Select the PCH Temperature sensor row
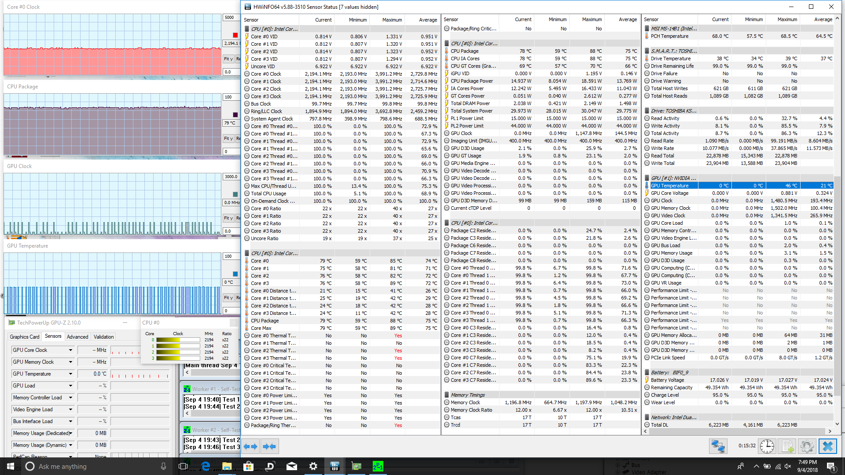 [739, 36]
